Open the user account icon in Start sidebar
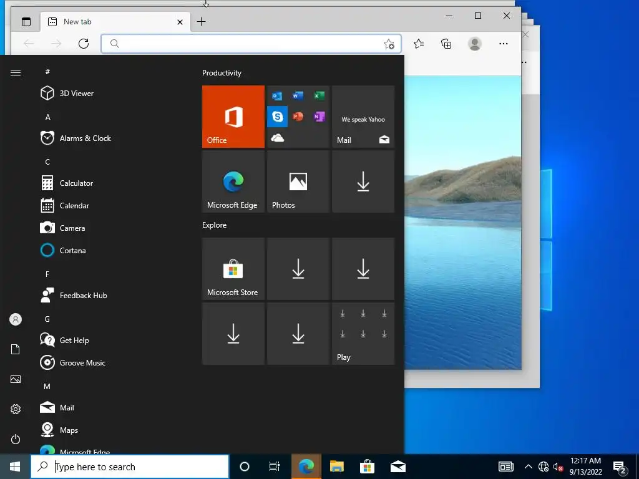The height and width of the screenshot is (479, 639). pyautogui.click(x=16, y=319)
